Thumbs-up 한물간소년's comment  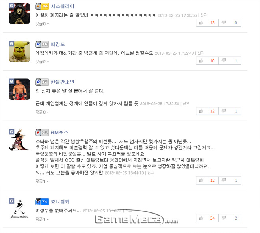[x=207, y=111]
